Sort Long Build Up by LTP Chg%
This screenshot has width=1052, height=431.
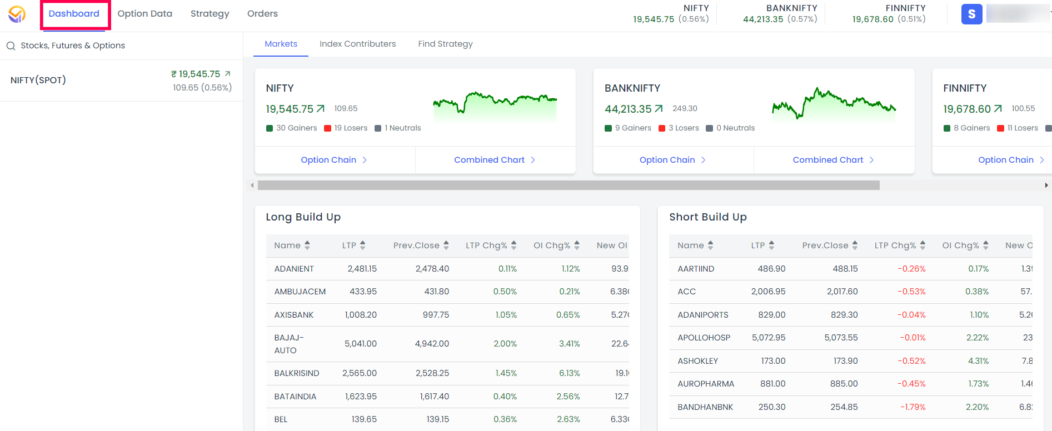coord(514,245)
